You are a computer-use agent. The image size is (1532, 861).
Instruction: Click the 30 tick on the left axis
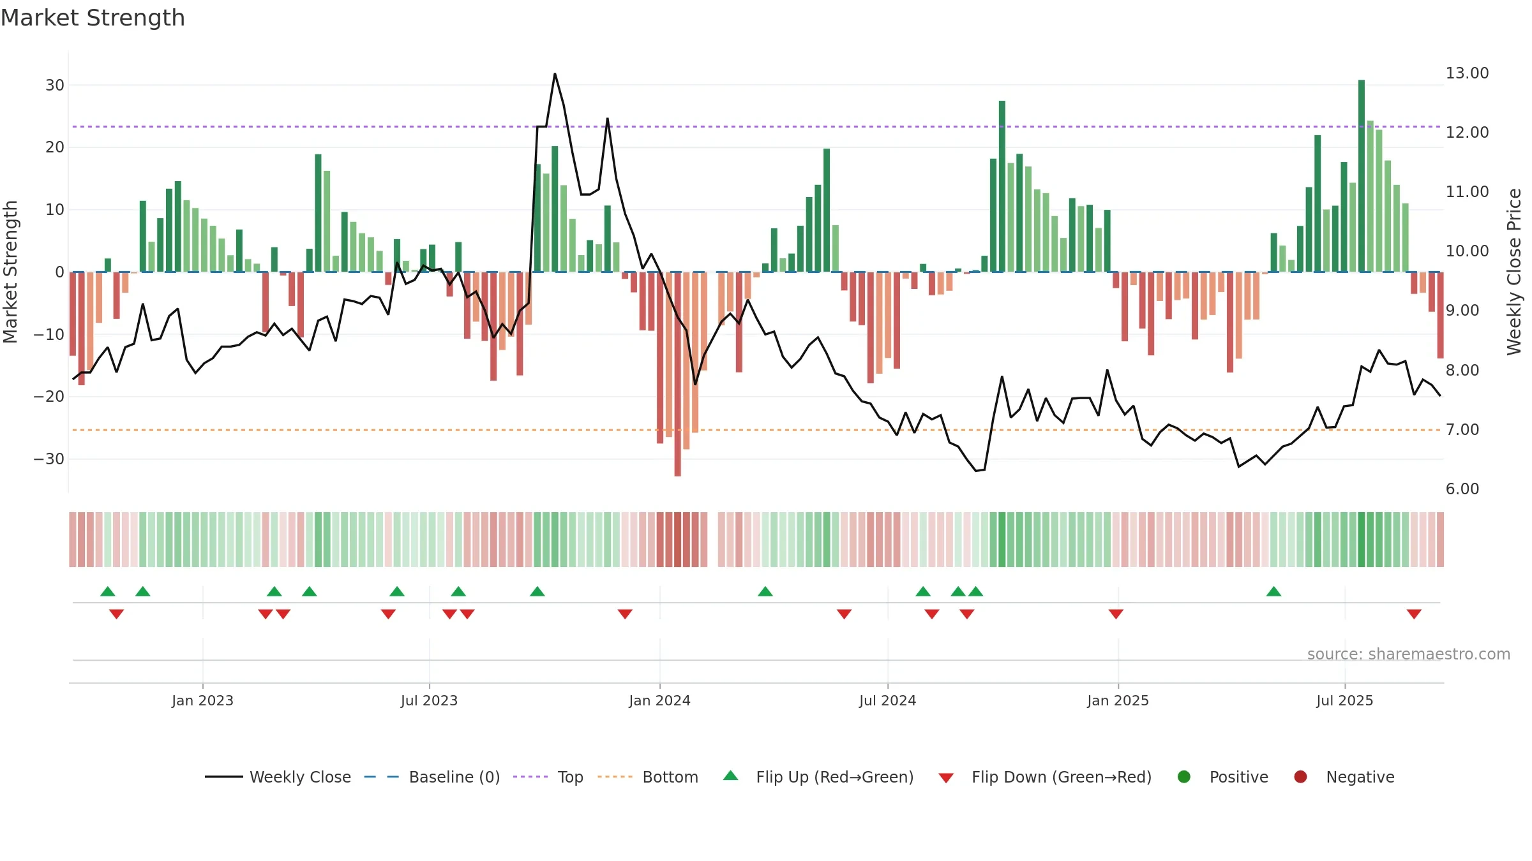(55, 85)
